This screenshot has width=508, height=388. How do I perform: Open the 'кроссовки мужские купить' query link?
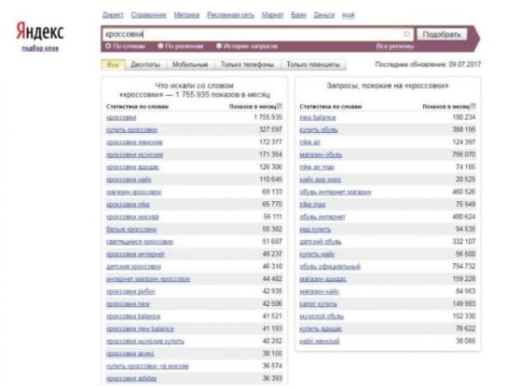tap(145, 341)
